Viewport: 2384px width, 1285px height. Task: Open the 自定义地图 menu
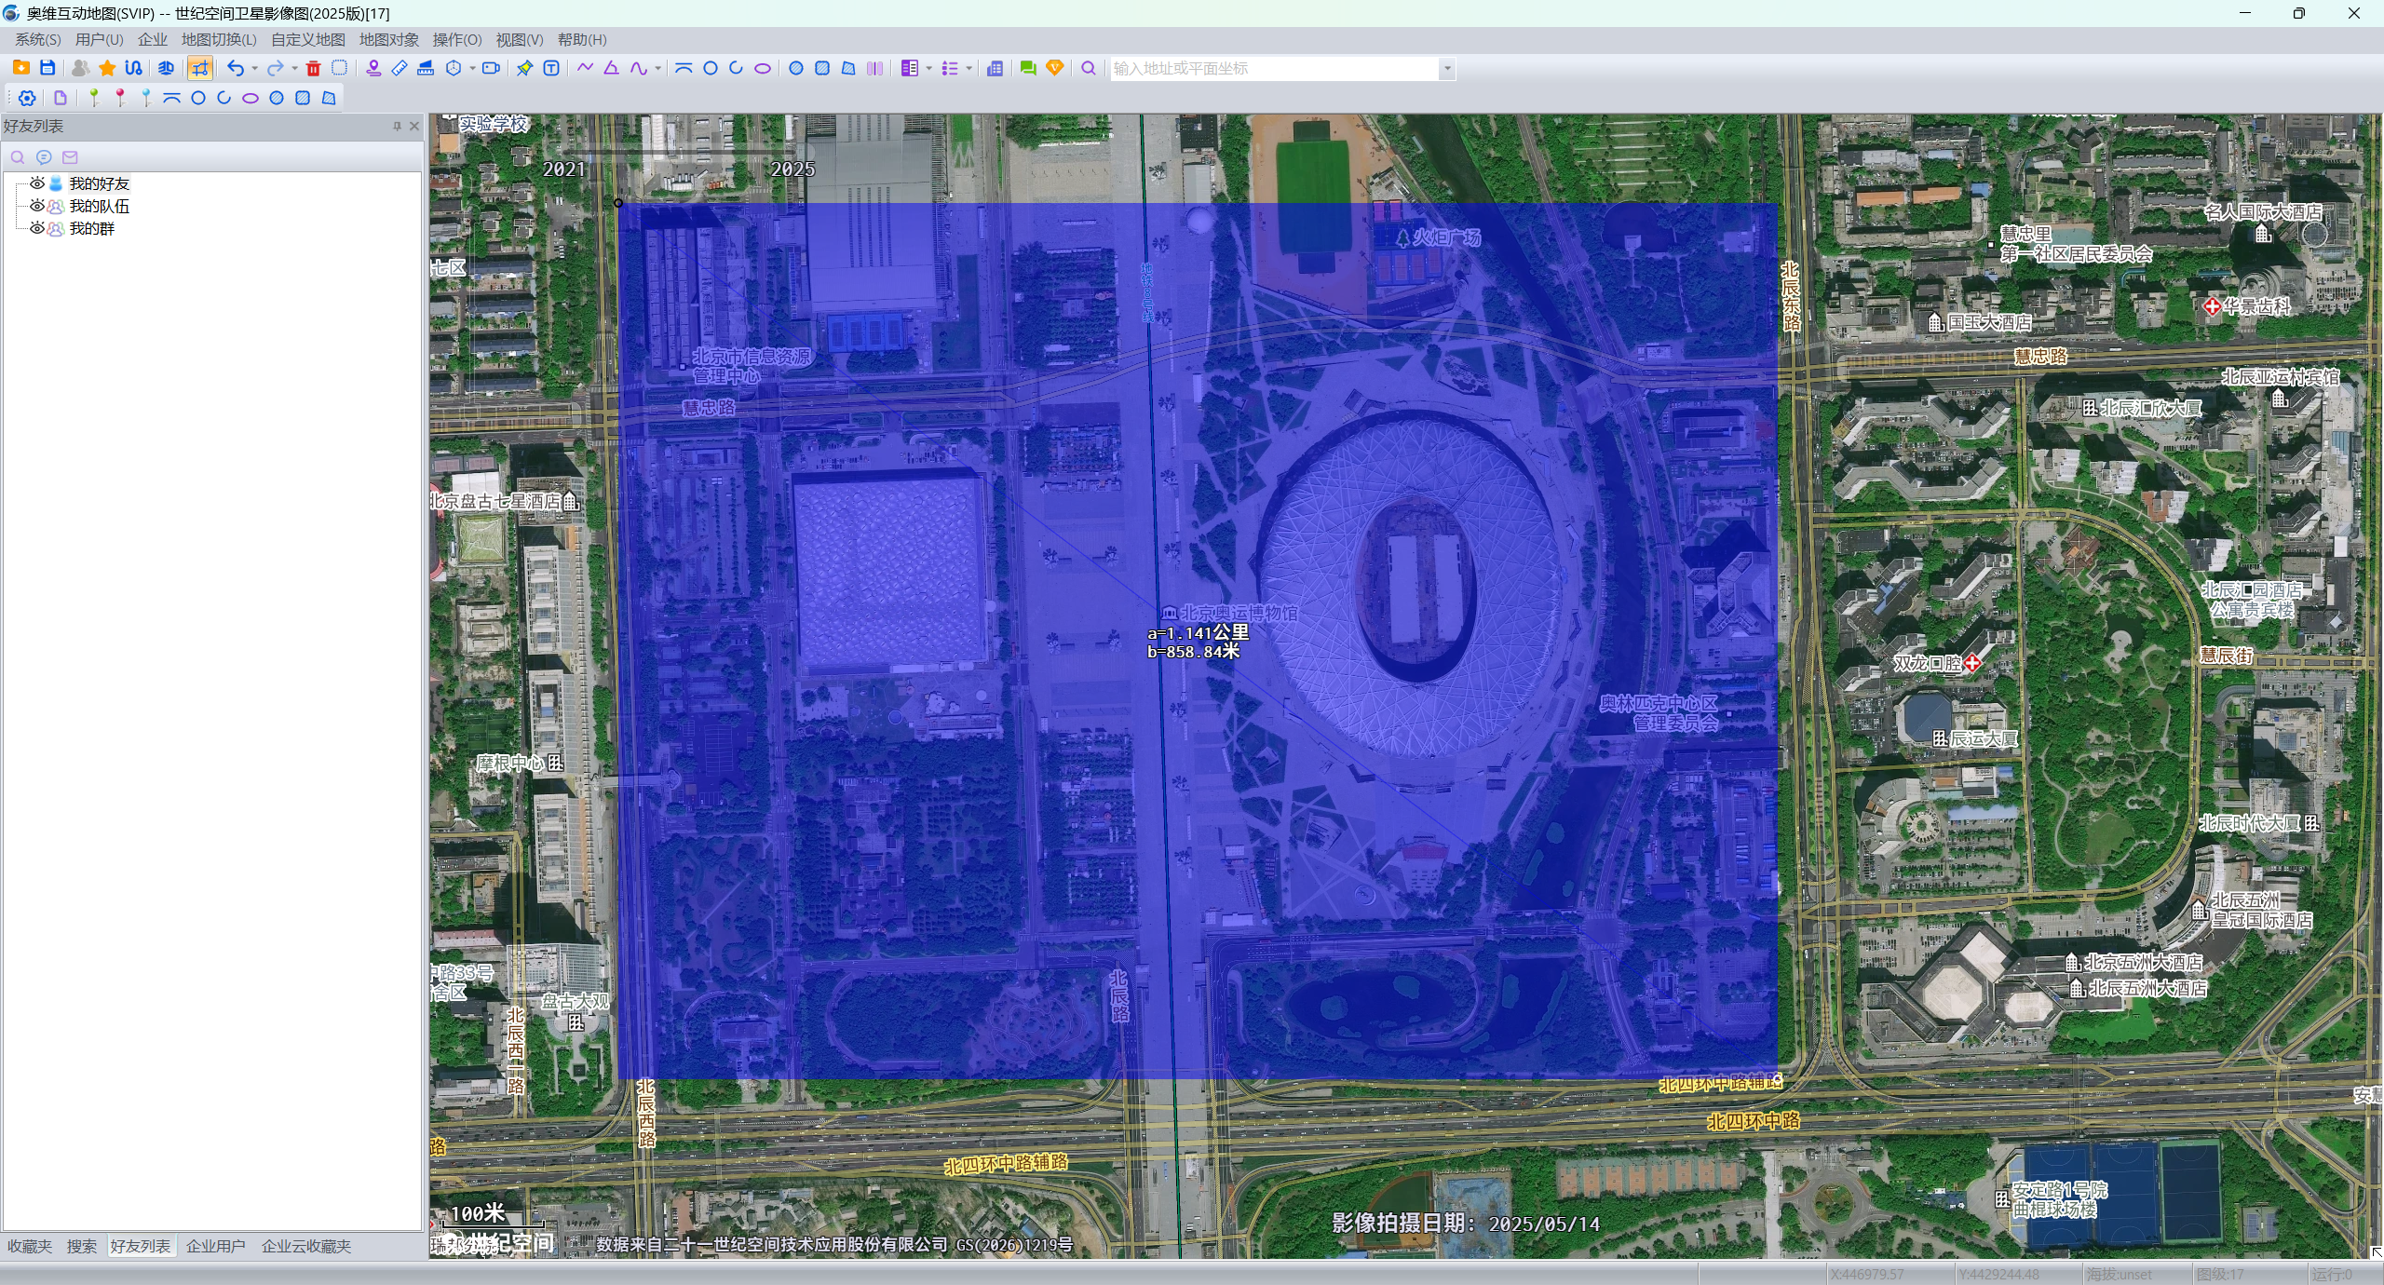tap(308, 39)
